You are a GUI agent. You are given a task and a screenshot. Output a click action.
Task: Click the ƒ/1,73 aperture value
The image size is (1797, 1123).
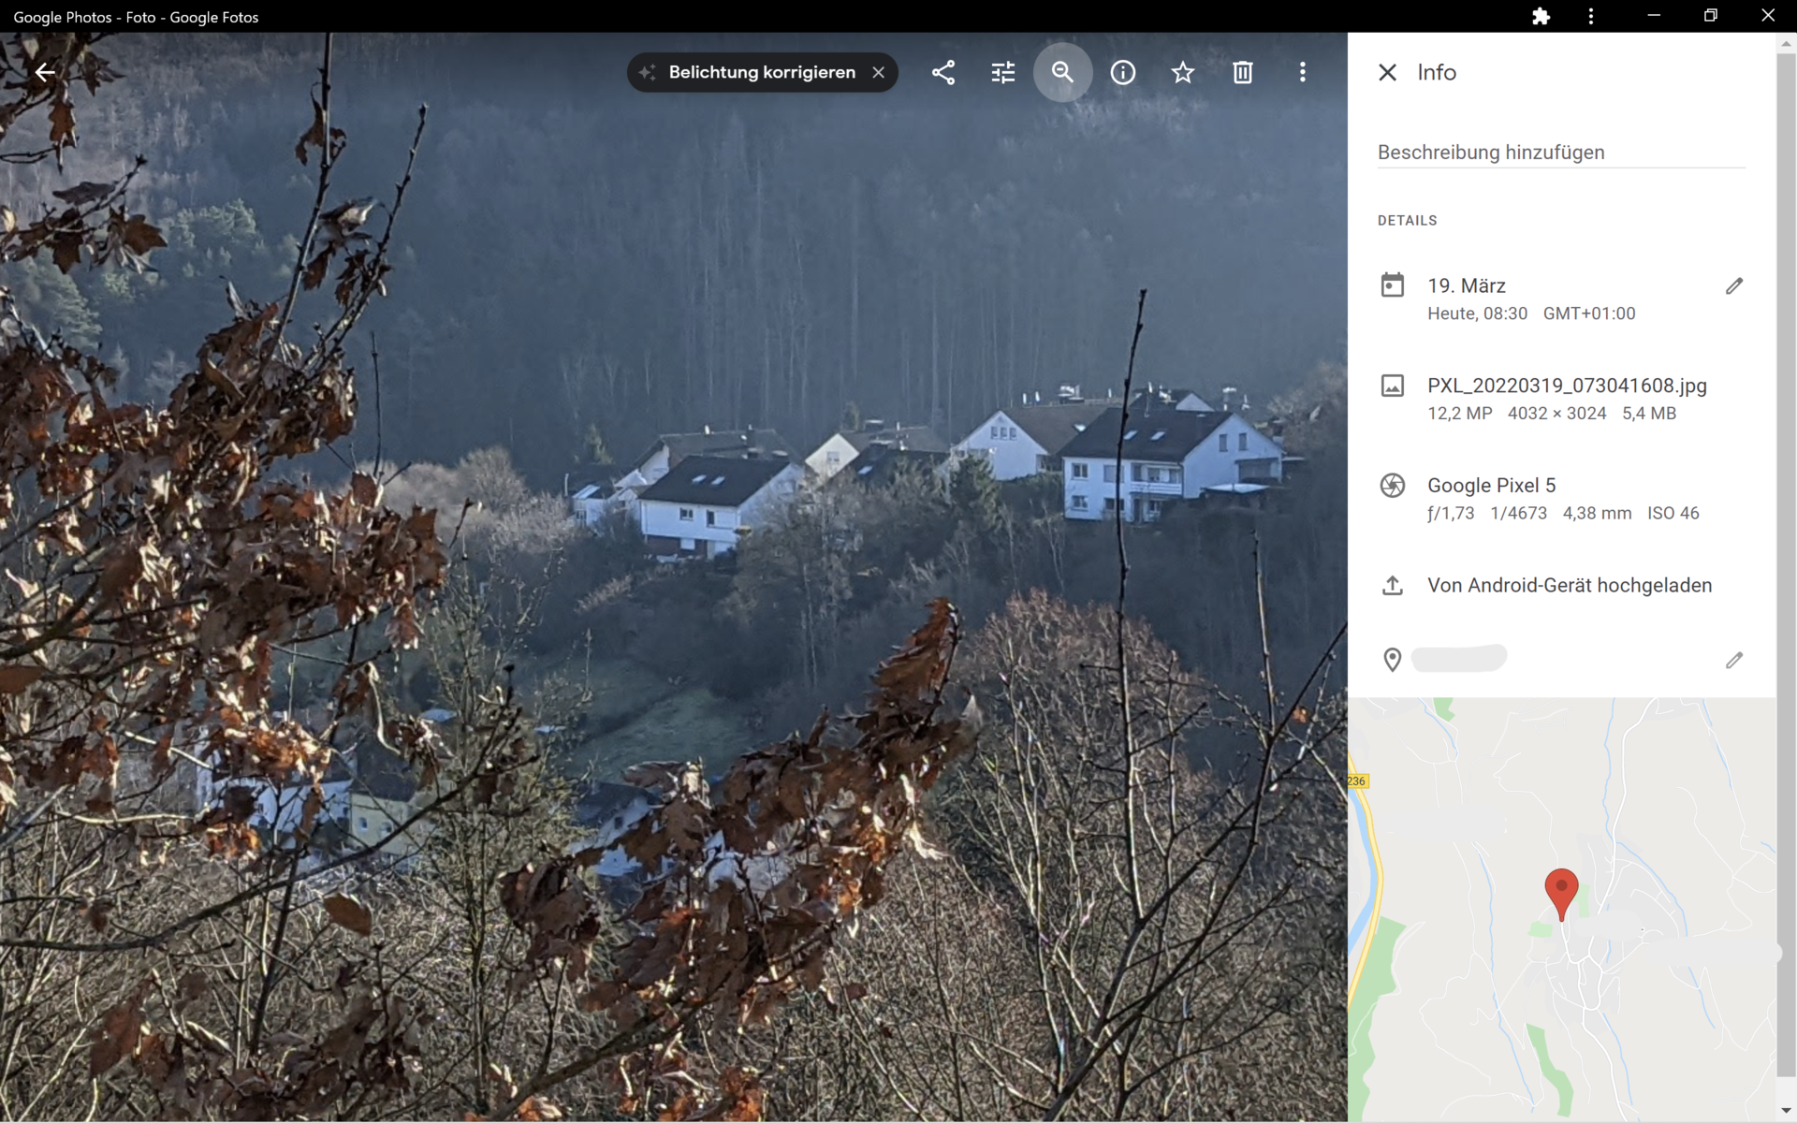point(1451,513)
